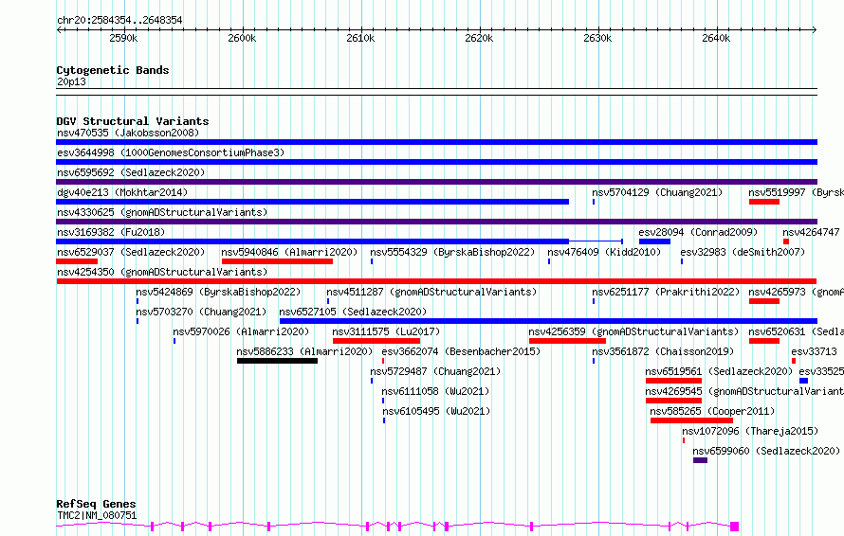Click the nsv470535 (Jakobsson2008) variant label
844x536 pixels.
[x=128, y=133]
